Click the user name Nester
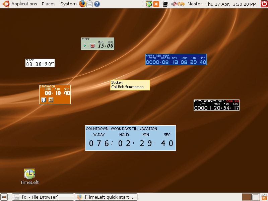This screenshot has width=268, height=201. tap(195, 4)
